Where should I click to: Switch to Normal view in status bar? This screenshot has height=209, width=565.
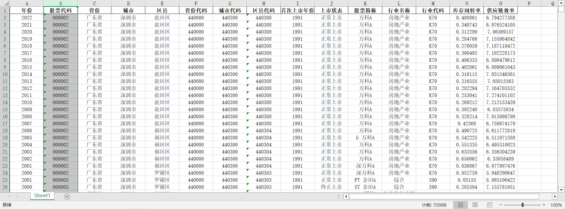(x=460, y=205)
